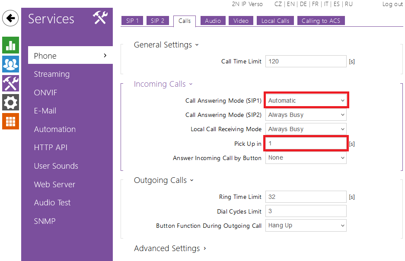The image size is (405, 261).
Task: Click the Call Time Limit field
Action: [306, 61]
